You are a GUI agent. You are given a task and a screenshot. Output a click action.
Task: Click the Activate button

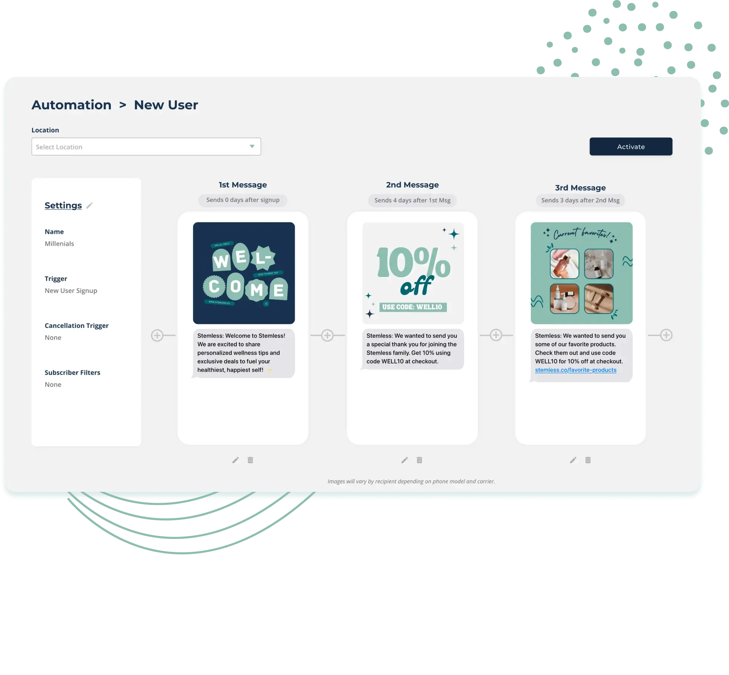pyautogui.click(x=631, y=147)
